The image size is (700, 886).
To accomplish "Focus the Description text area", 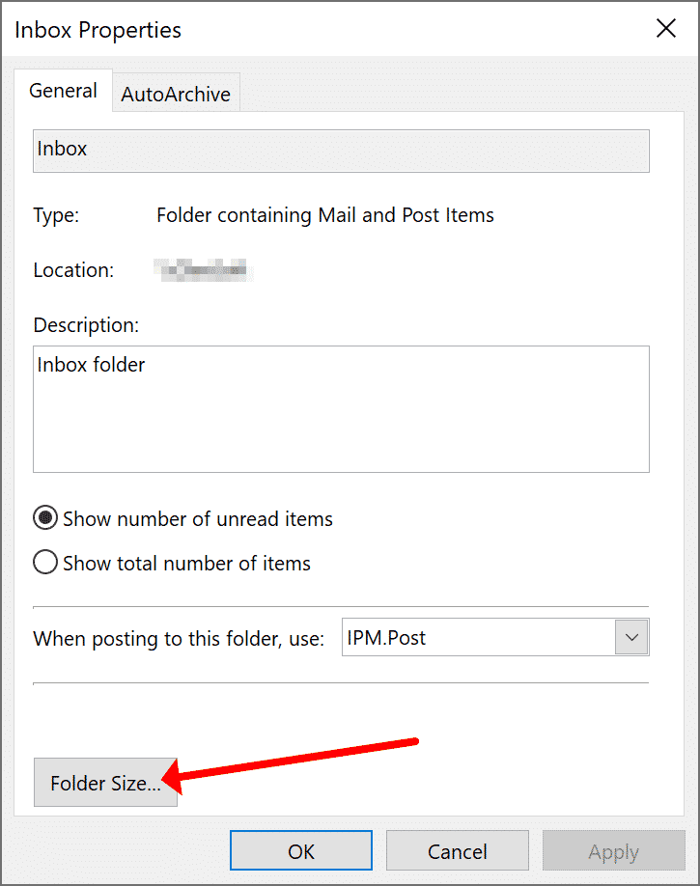I will [x=341, y=409].
